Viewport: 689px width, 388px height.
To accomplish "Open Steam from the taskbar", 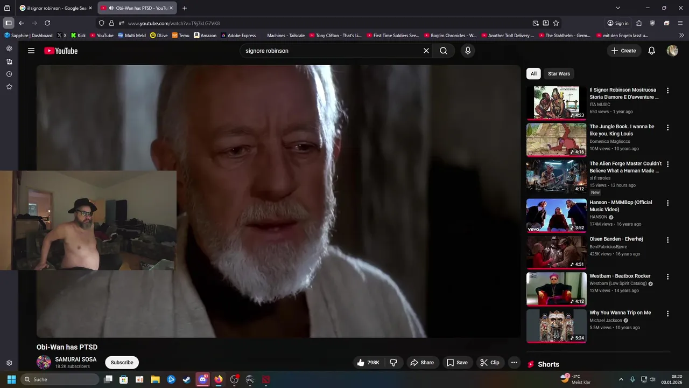I will tap(187, 379).
